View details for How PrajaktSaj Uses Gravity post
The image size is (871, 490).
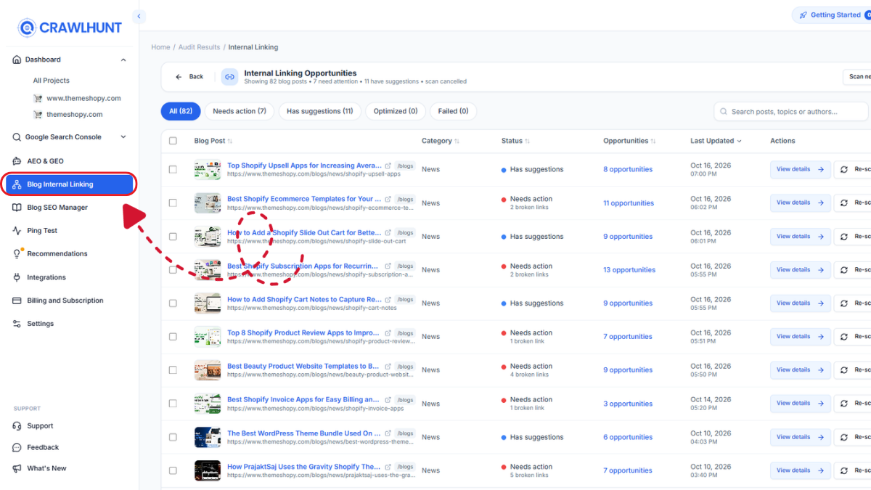coord(801,470)
